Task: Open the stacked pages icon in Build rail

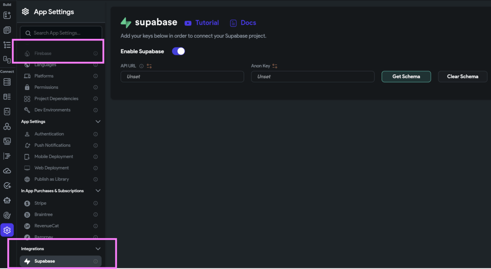Action: (x=7, y=30)
